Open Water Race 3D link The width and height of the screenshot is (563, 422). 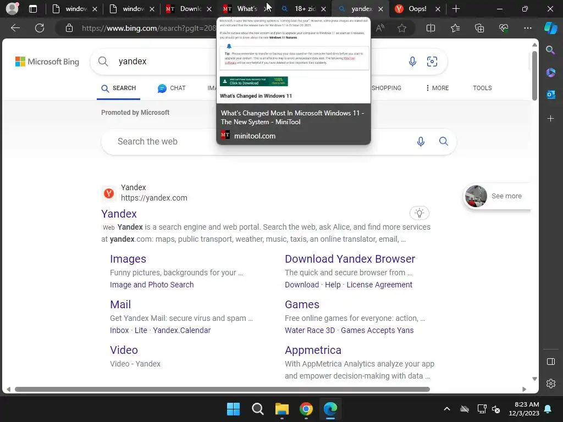click(310, 330)
